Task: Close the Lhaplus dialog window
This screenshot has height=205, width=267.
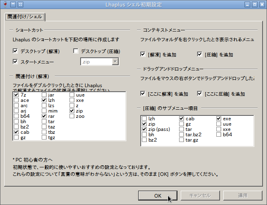Action: [262, 5]
